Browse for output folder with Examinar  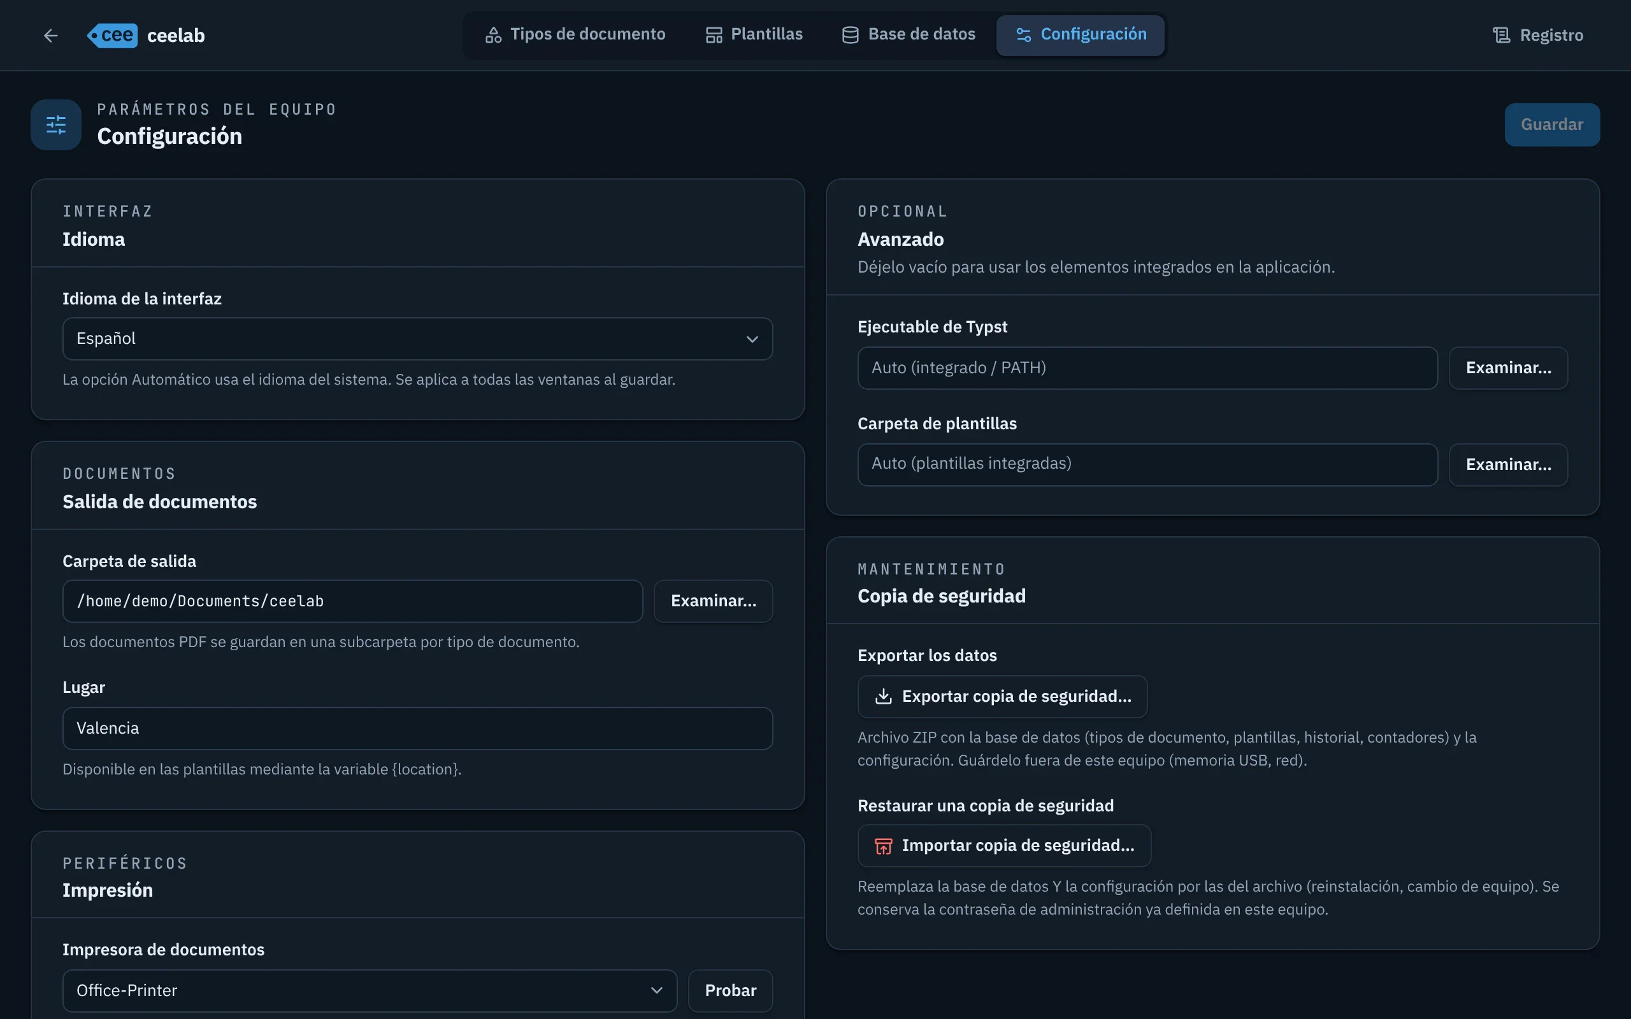(713, 601)
